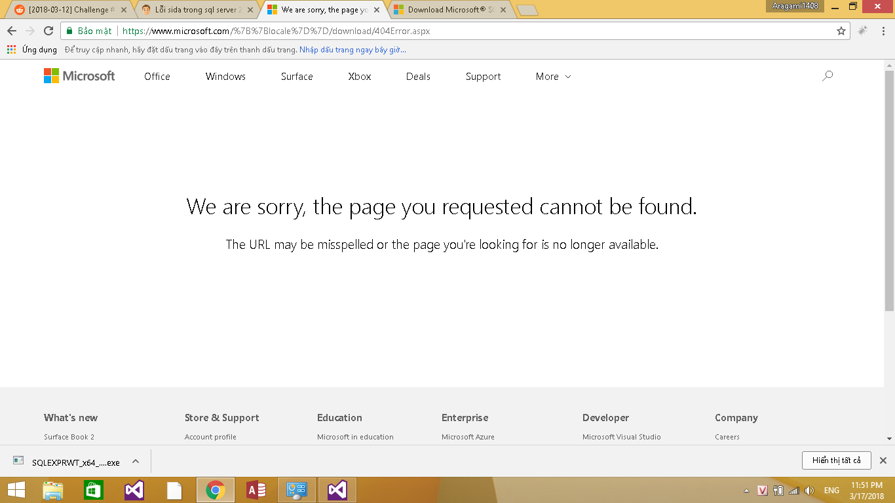Open the control panel taskbar icon
This screenshot has height=503, width=895.
click(297, 490)
